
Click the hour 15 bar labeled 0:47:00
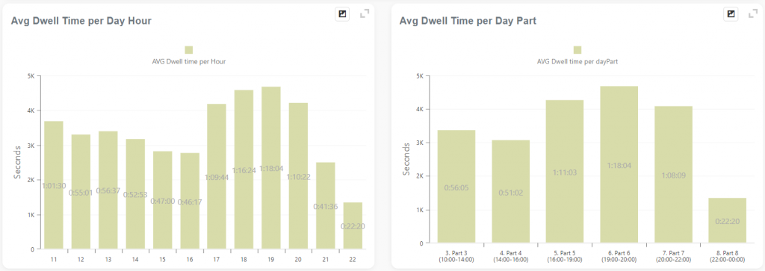(162, 200)
